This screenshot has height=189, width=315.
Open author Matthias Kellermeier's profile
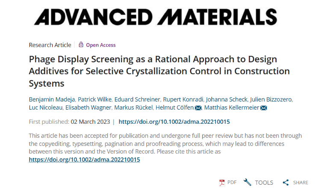pyautogui.click(x=232, y=108)
